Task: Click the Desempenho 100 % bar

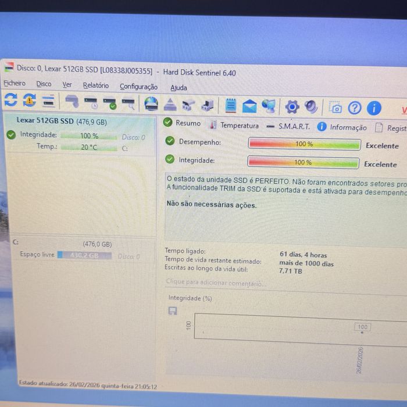Action: 304,144
